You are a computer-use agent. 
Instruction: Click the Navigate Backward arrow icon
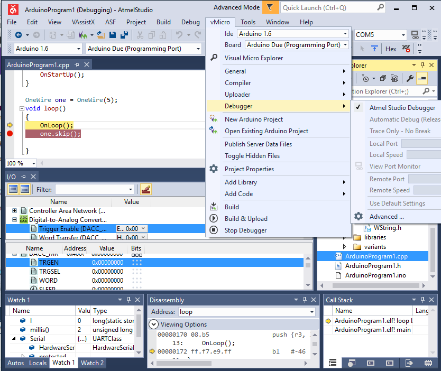19,35
